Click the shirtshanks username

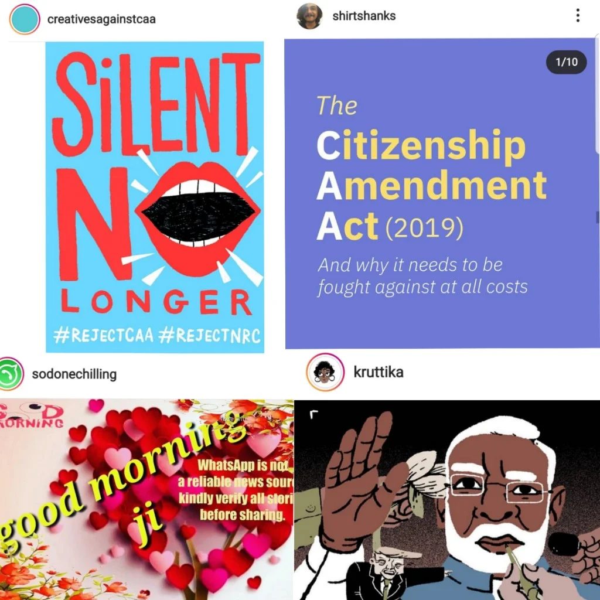(364, 16)
